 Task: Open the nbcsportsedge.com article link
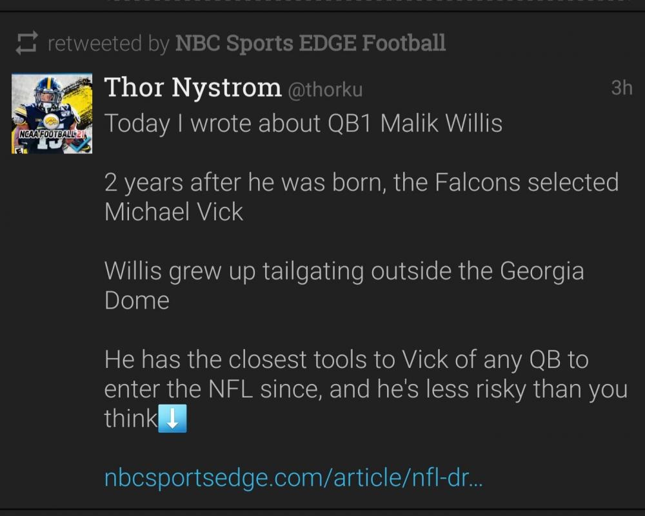click(293, 478)
